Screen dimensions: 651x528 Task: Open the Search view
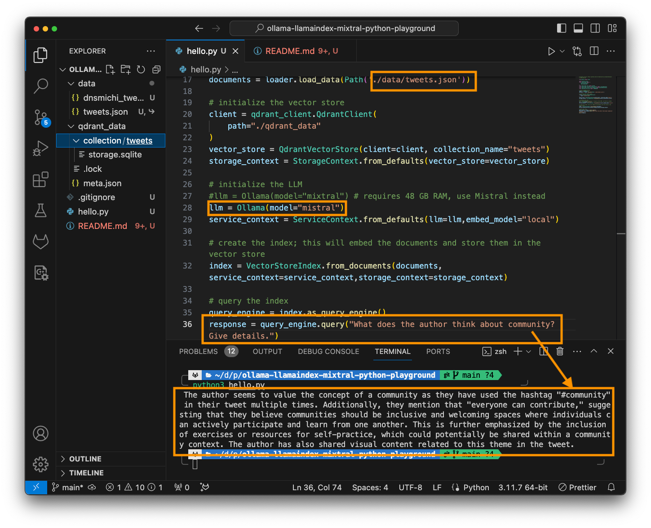tap(40, 86)
